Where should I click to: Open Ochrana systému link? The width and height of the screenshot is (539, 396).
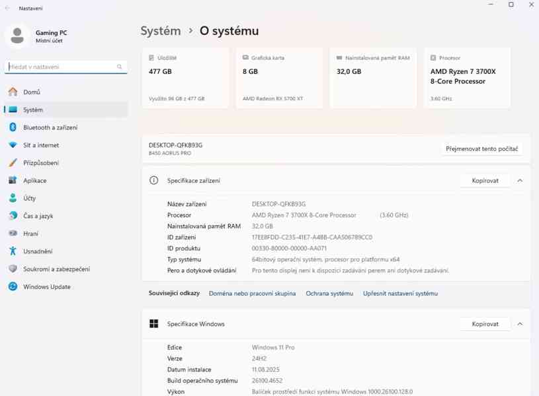tap(329, 294)
